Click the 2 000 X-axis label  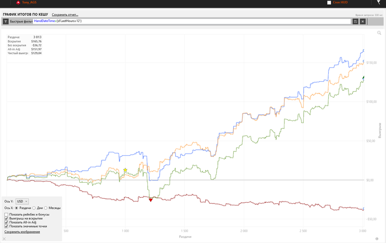(x=244, y=231)
